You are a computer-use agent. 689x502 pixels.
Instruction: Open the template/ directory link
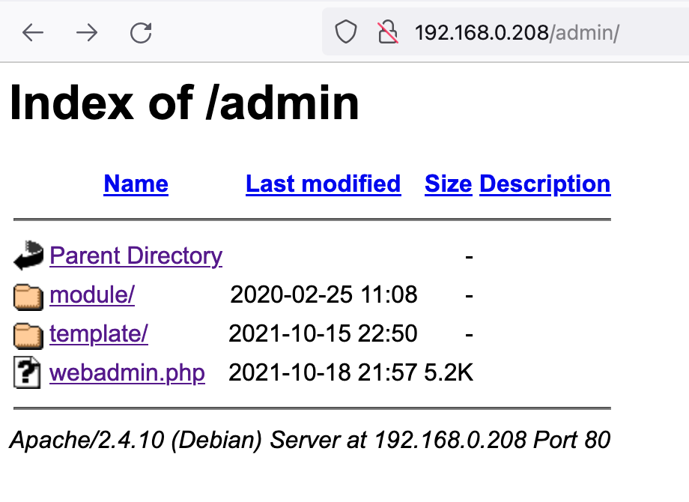(x=98, y=334)
